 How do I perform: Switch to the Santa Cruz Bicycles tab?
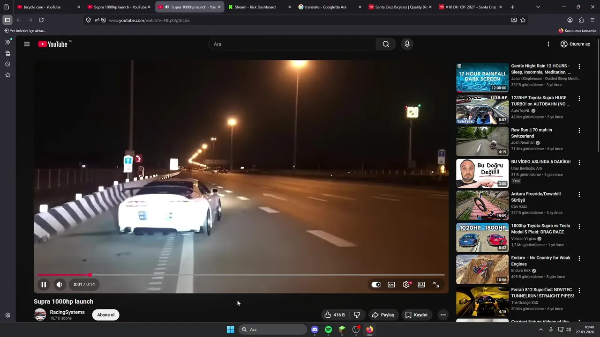[x=399, y=7]
